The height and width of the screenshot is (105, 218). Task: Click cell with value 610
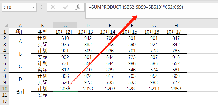(65, 38)
